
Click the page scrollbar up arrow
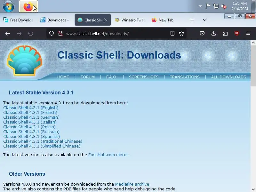(x=253, y=43)
